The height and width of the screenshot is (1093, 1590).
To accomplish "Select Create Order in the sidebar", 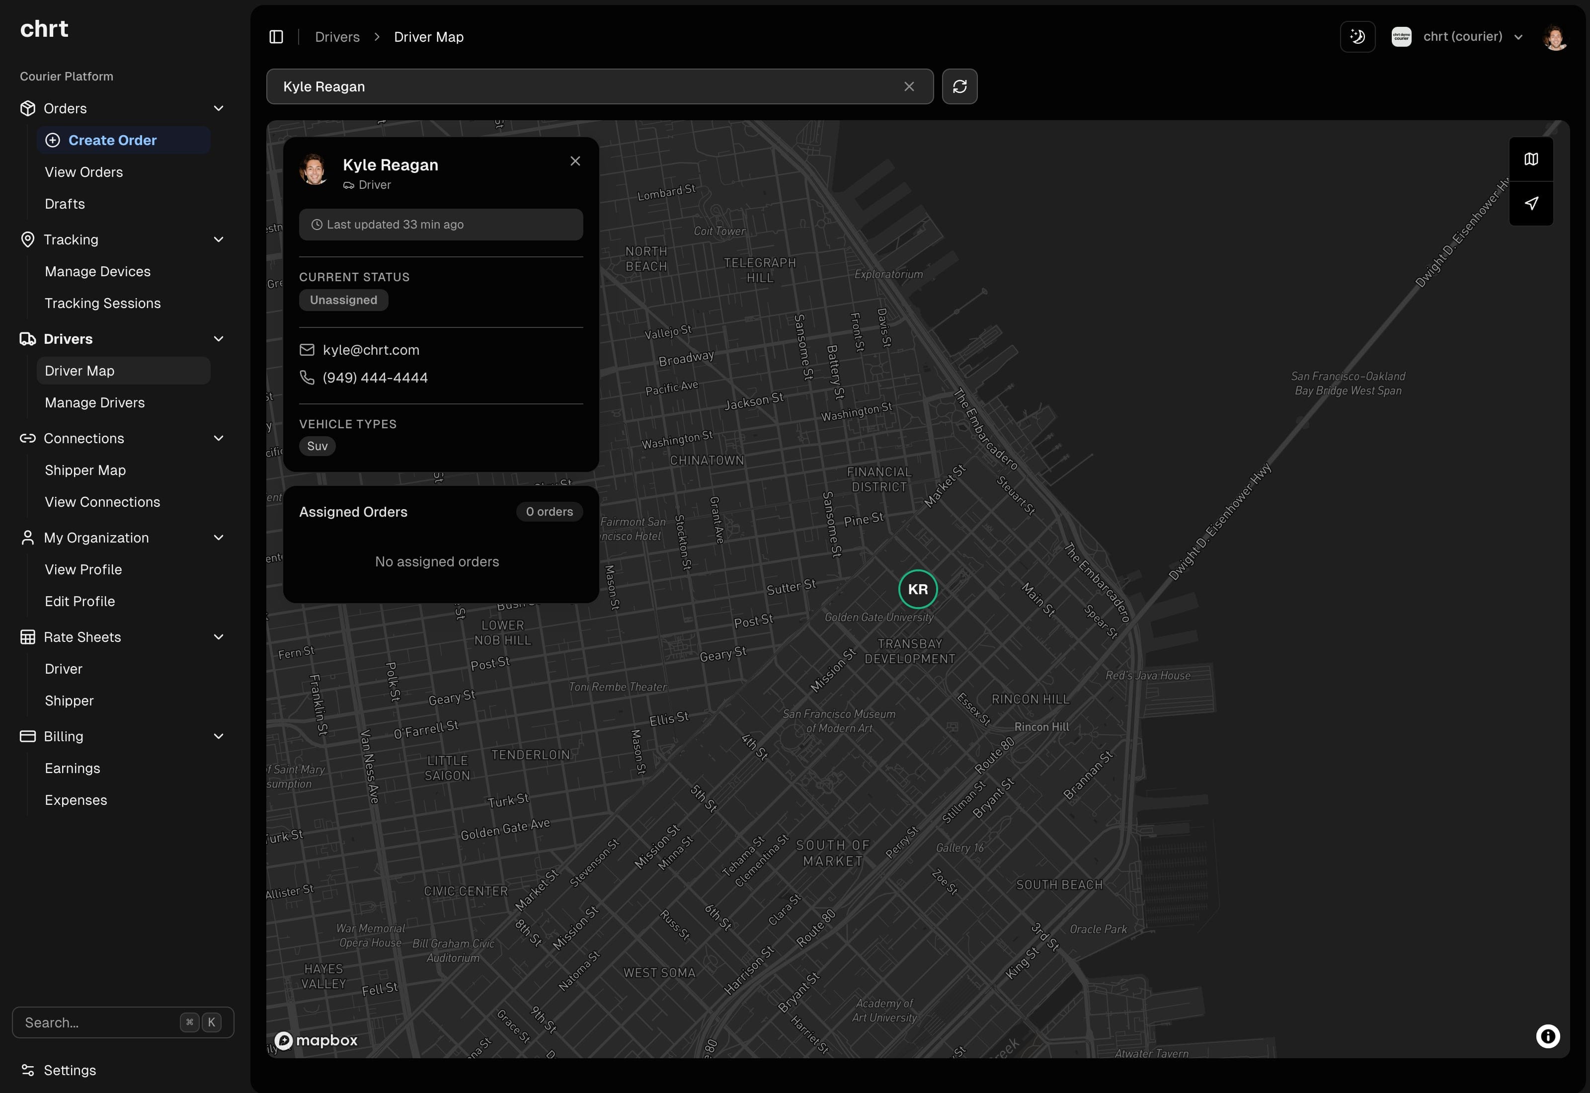I will 112,140.
